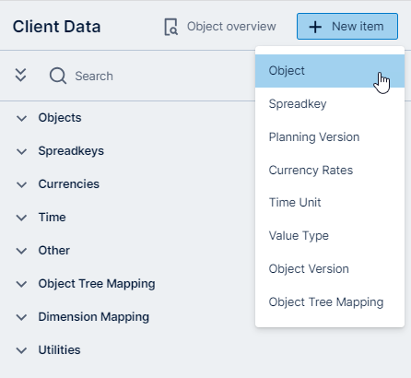Viewport: 411px width, 378px height.
Task: Click the Object overview document-search icon
Action: pyautogui.click(x=170, y=27)
